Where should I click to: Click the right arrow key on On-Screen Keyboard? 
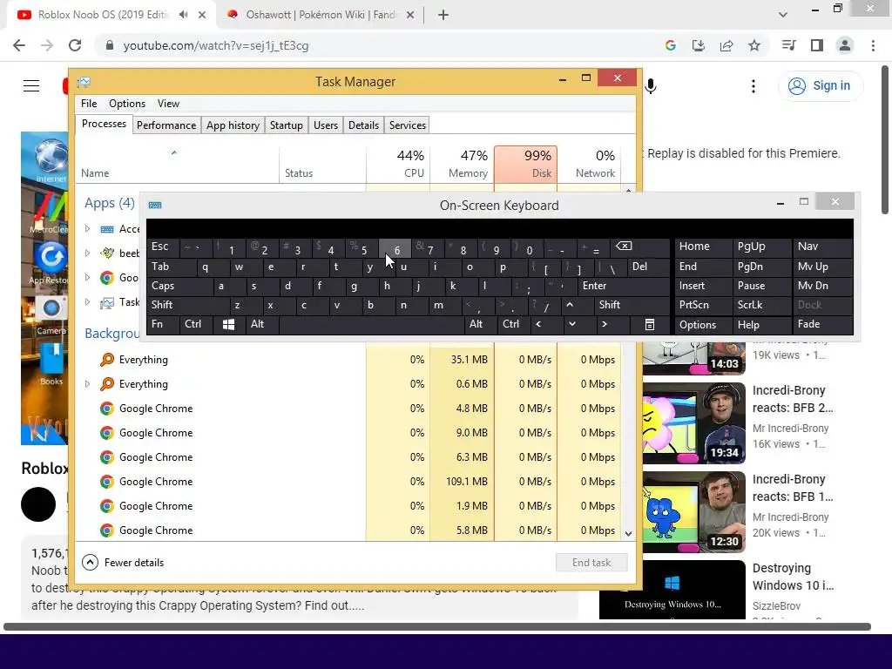tap(605, 324)
